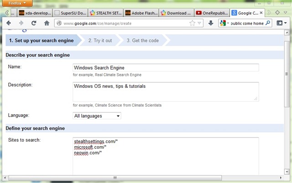292x183 pixels.
Task: Open the home page icon
Action: [x=47, y=23]
